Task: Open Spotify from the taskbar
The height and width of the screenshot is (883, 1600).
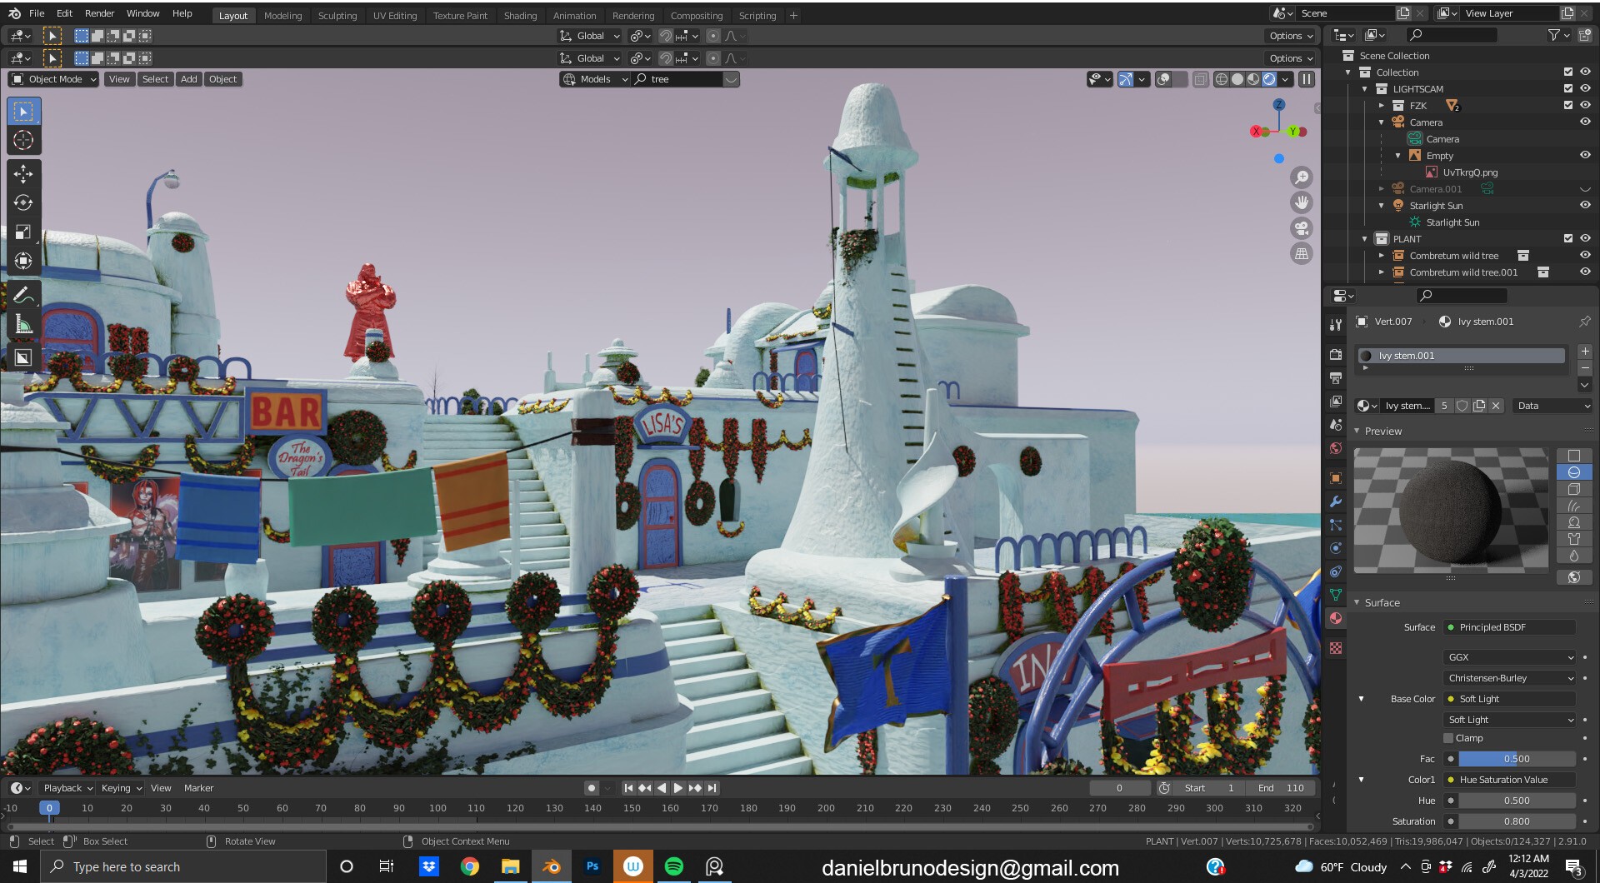Action: [x=673, y=866]
